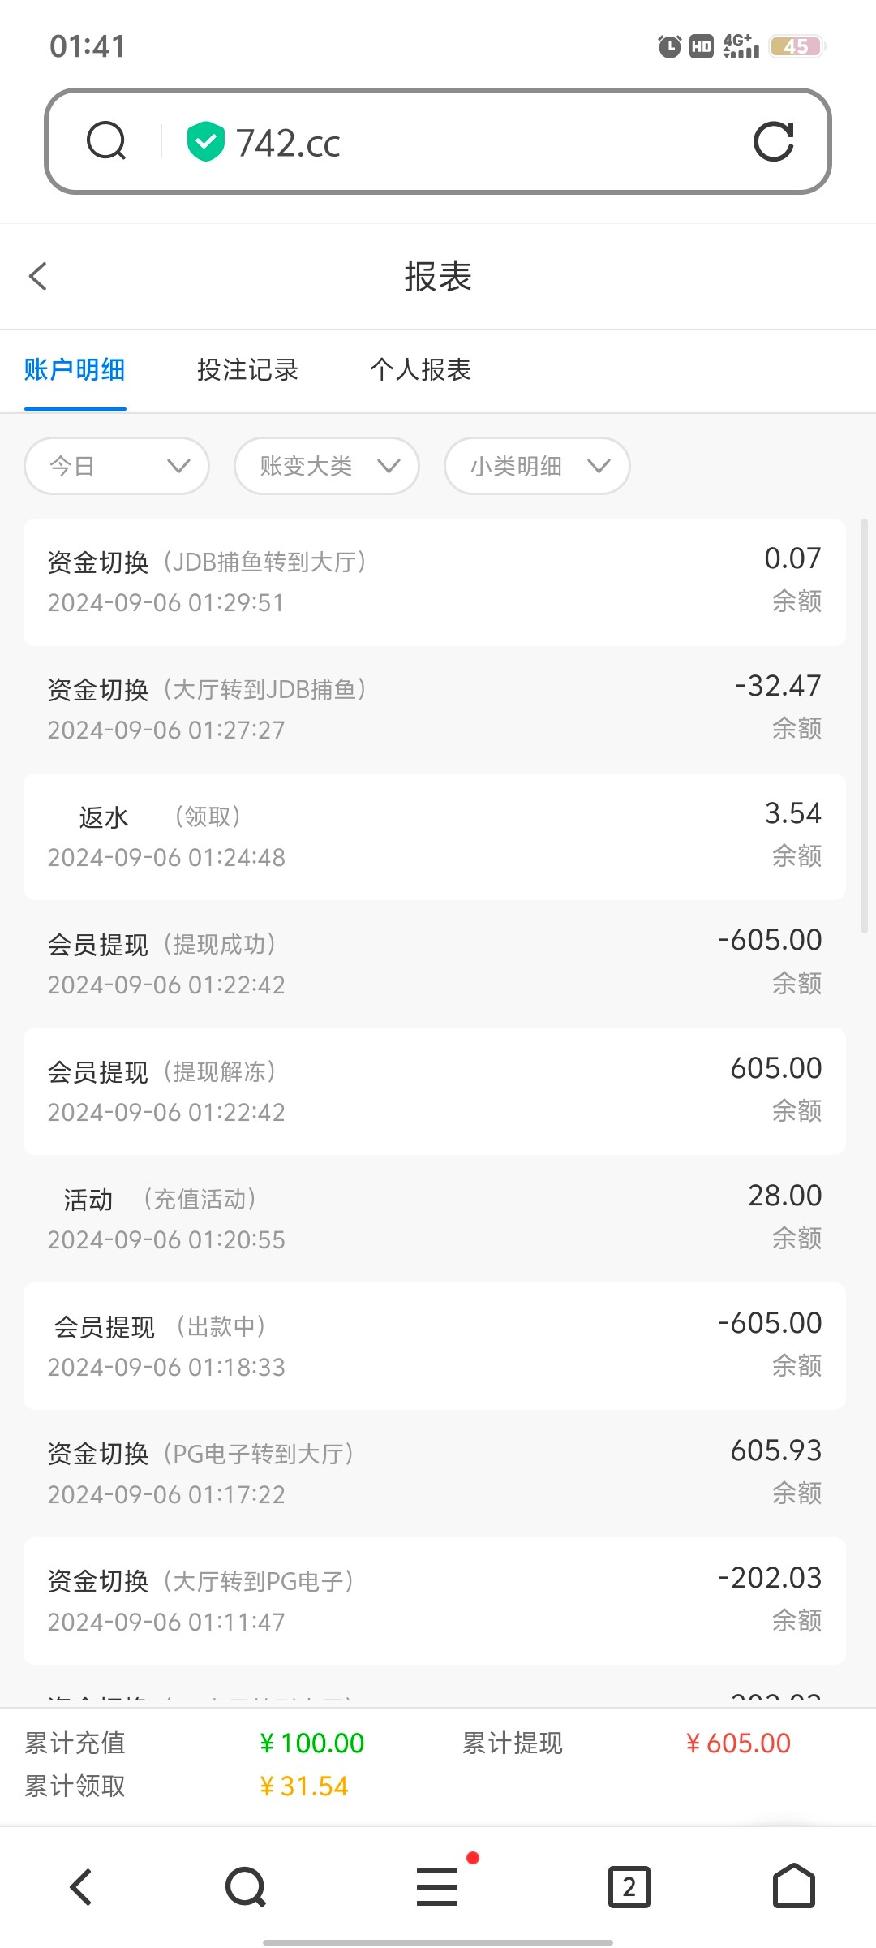Tap the green security shield icon
This screenshot has height=1948, width=876.
click(x=205, y=142)
